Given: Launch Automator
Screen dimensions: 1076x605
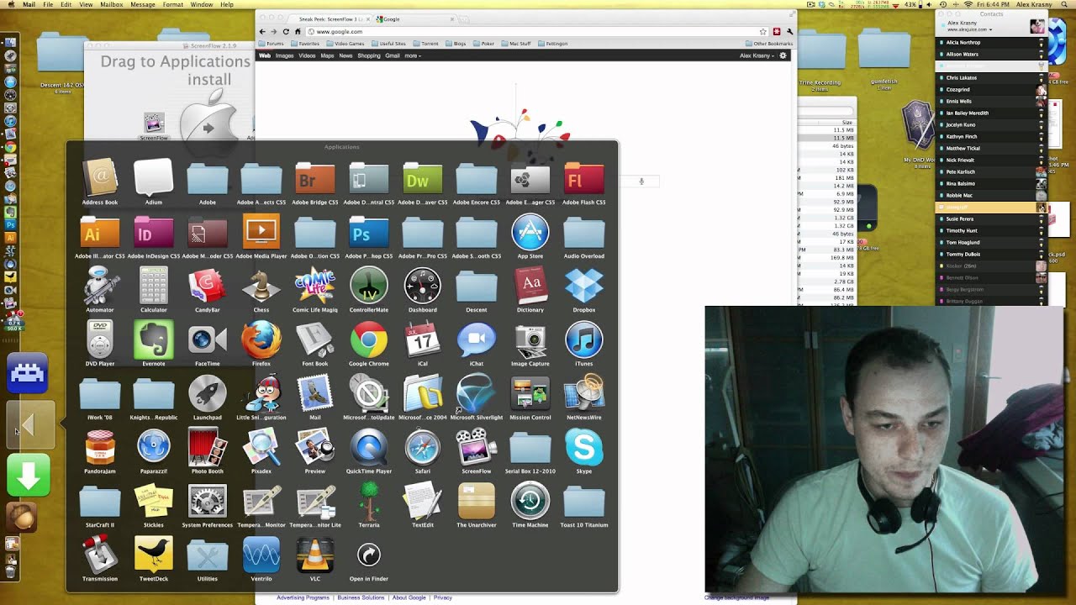Looking at the screenshot, I should click(x=100, y=287).
